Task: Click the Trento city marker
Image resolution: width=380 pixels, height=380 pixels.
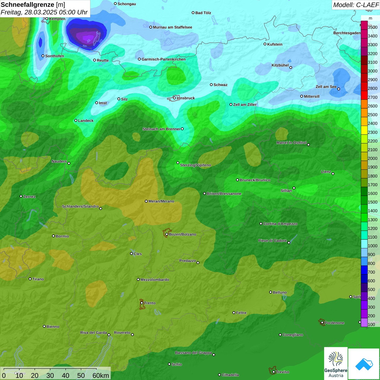Action: click(x=142, y=303)
